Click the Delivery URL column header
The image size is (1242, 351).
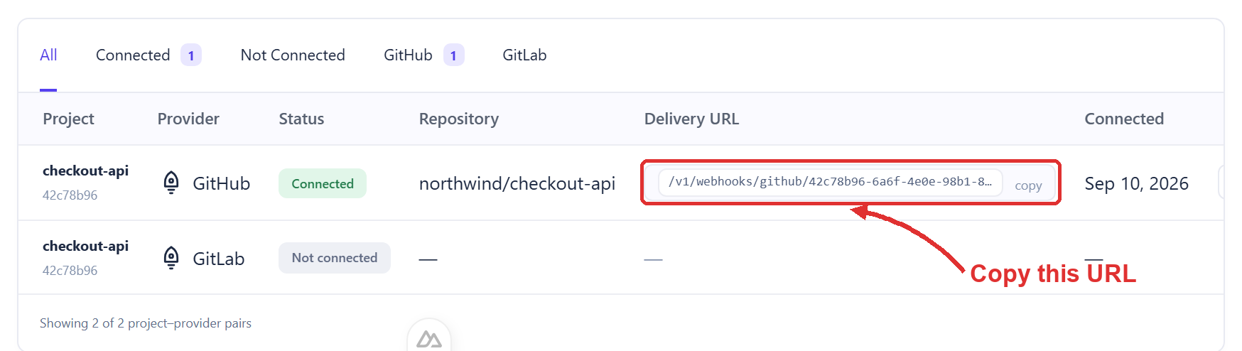click(691, 119)
